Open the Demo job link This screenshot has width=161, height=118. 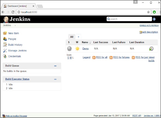(85, 49)
